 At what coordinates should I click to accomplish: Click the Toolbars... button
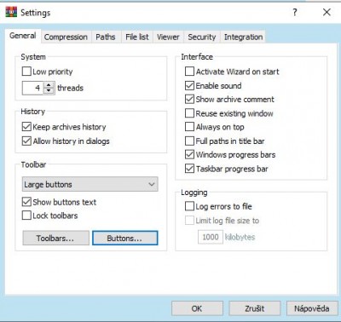click(55, 238)
